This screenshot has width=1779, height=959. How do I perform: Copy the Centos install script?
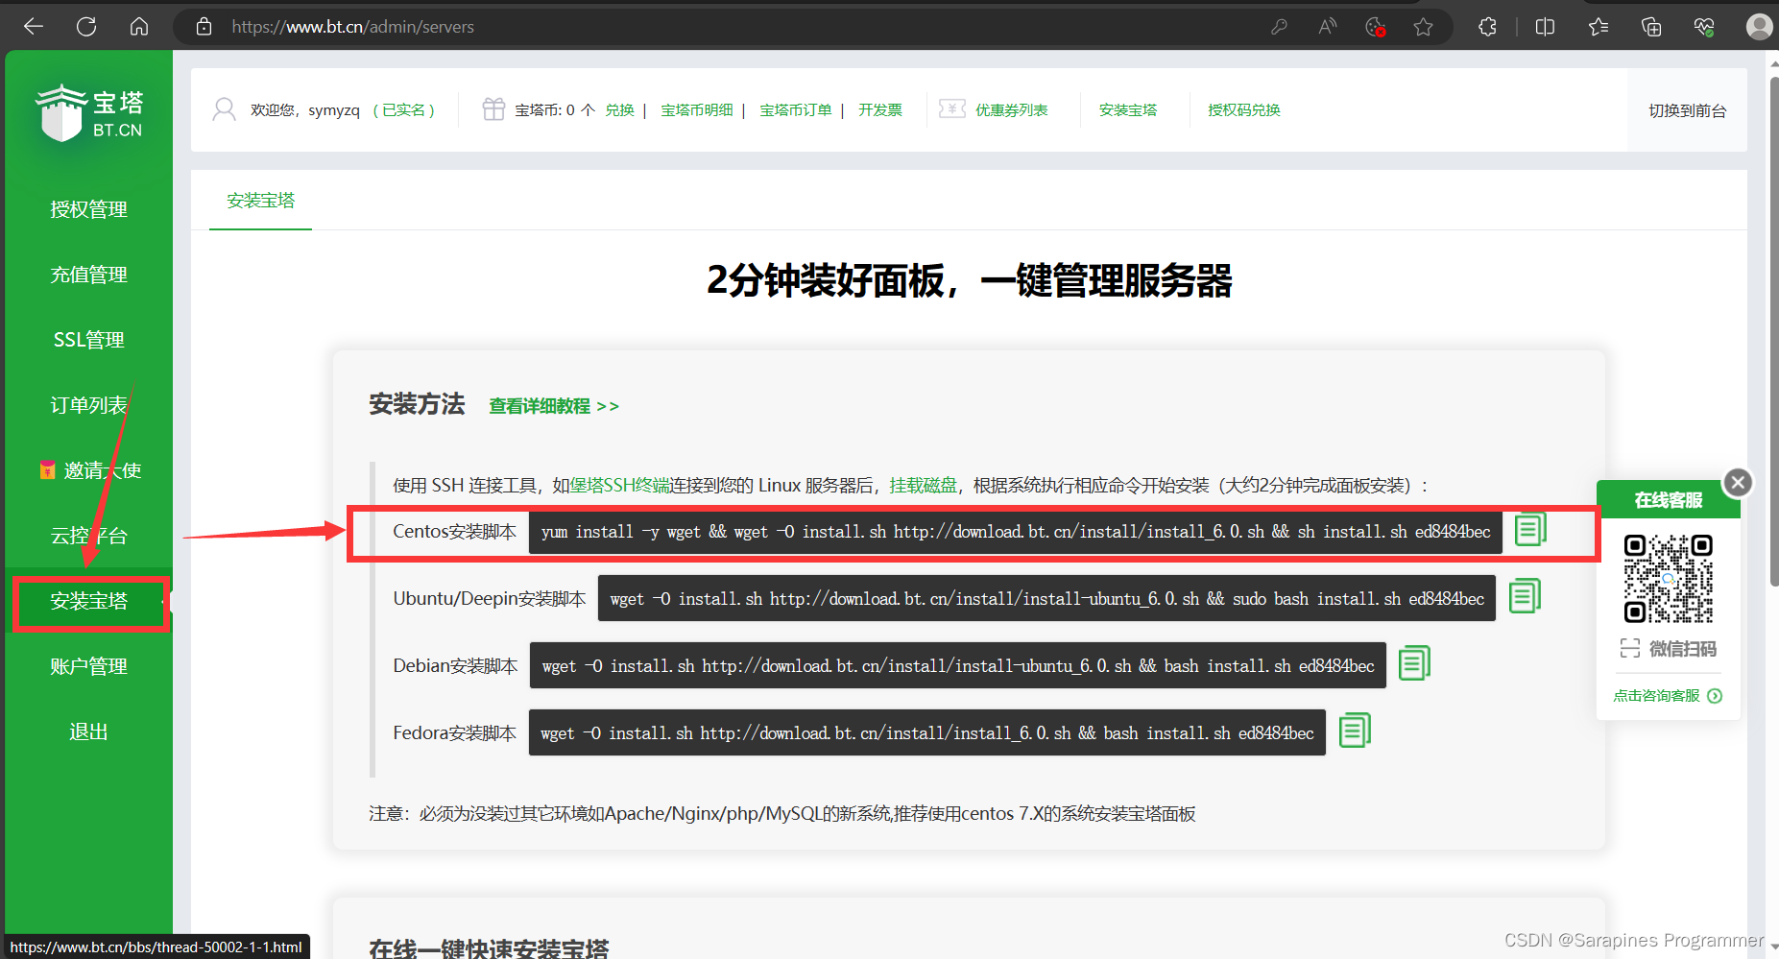click(1529, 530)
